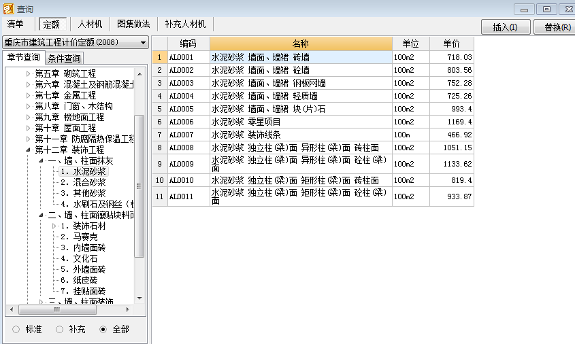The width and height of the screenshot is (575, 344).
Task: Switch to the 清单 tab
Action: point(15,24)
